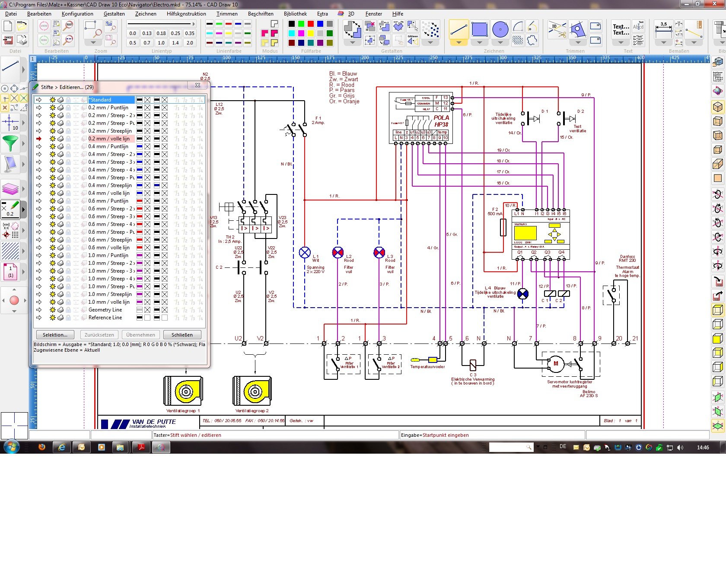Choose line width 0.25
726x566 pixels.
click(175, 33)
